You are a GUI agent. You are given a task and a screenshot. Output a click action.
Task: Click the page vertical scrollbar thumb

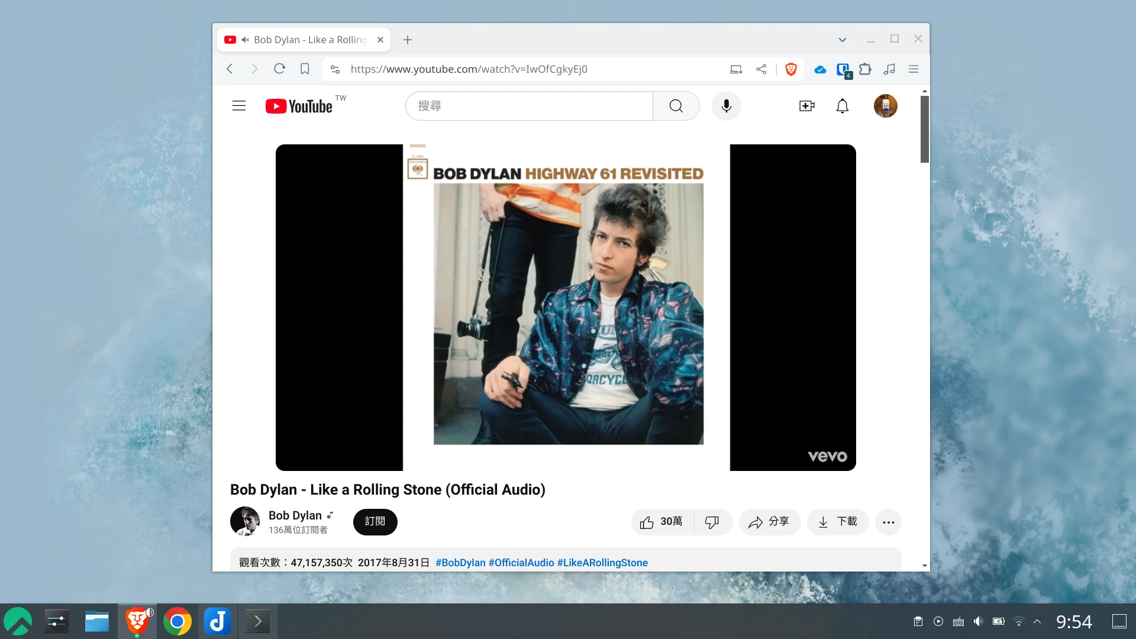924,129
